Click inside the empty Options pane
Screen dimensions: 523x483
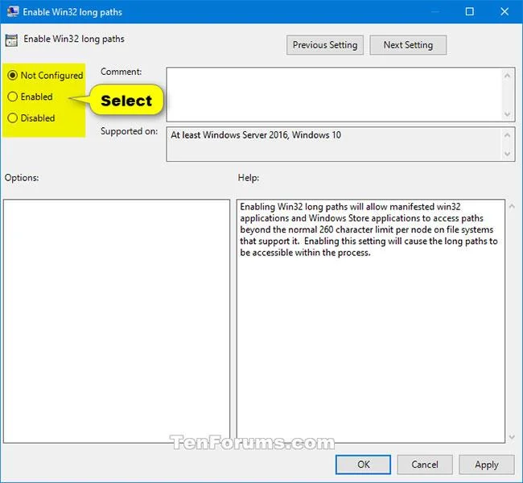tap(117, 321)
